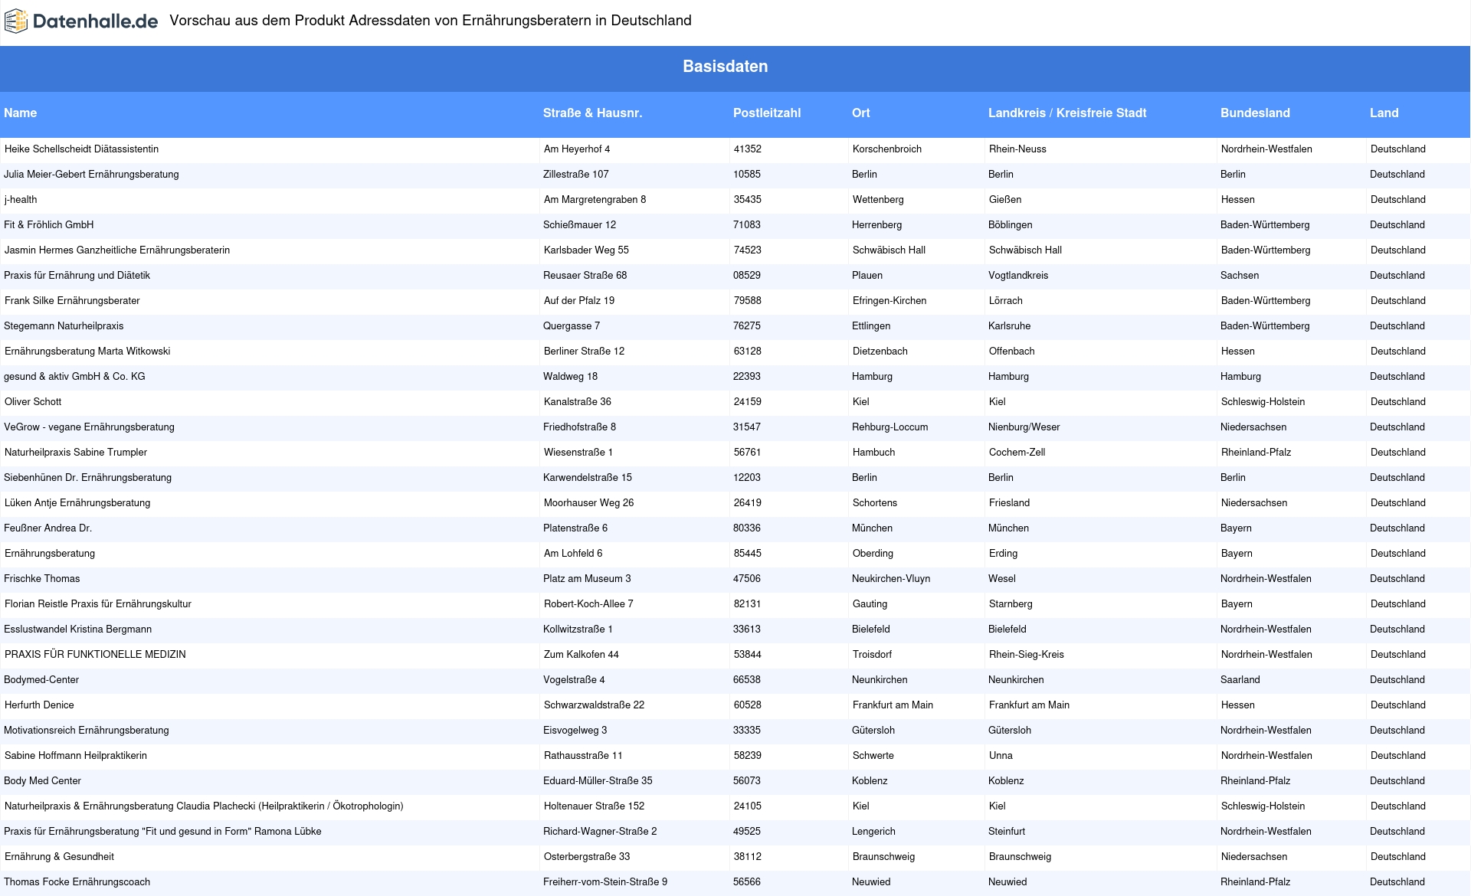1471x896 pixels.
Task: Select the Saarland state cell
Action: pos(1240,680)
